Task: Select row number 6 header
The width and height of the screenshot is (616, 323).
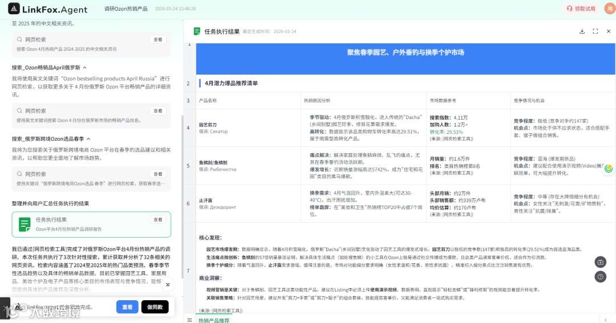Action: 188,203
